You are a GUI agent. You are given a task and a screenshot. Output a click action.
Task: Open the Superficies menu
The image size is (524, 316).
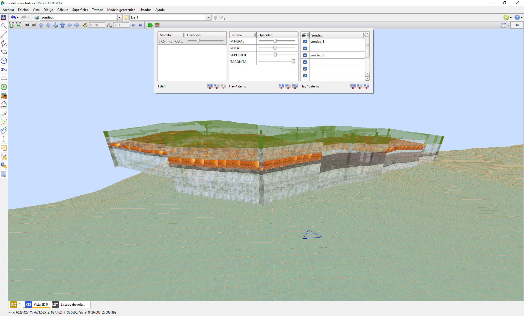(x=80, y=10)
